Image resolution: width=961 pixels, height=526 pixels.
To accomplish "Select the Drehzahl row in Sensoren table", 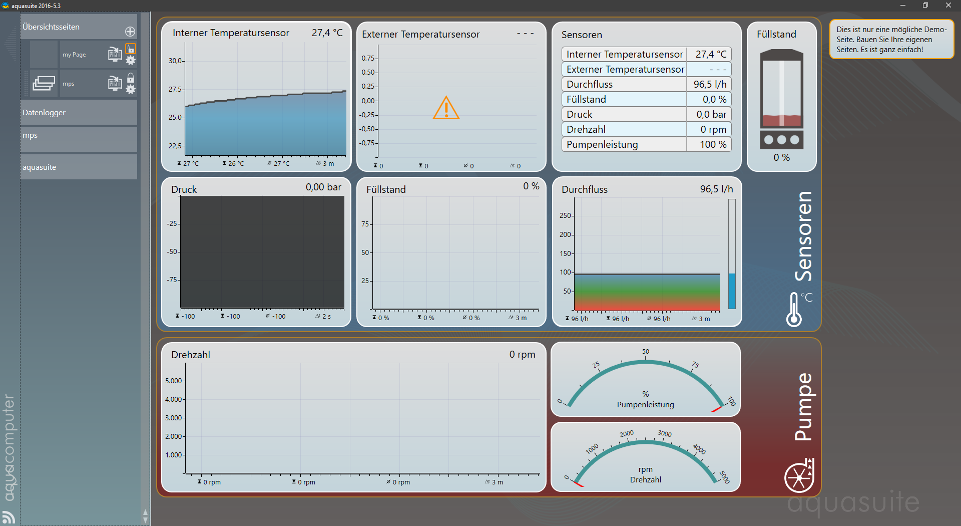I will (646, 129).
